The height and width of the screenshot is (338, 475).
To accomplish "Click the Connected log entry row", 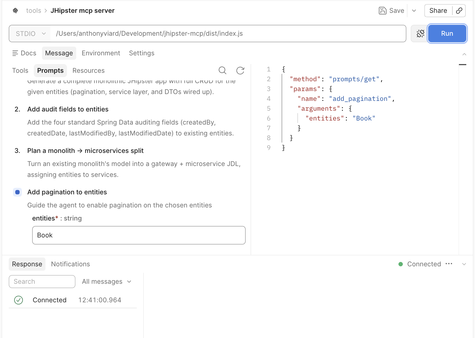I will pos(73,300).
